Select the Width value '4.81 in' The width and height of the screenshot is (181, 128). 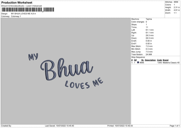pyautogui.click(x=176, y=10)
